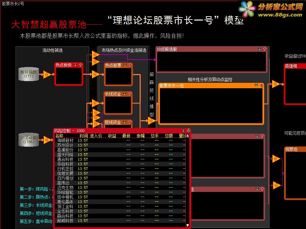Screen dimensions: 306x229
Task: Select the 信息发展 row
Action: point(120,173)
